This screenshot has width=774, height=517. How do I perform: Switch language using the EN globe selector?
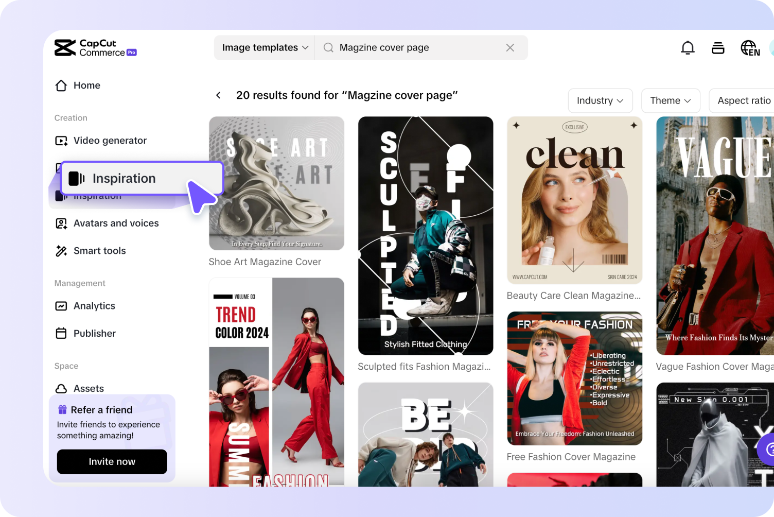(x=749, y=47)
